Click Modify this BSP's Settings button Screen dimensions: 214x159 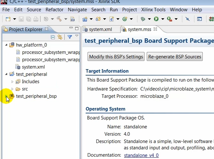click(116, 56)
